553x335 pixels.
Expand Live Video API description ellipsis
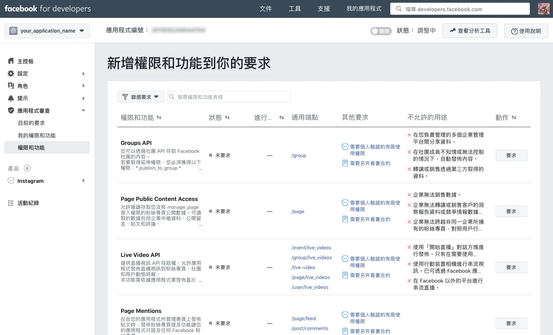point(200,280)
